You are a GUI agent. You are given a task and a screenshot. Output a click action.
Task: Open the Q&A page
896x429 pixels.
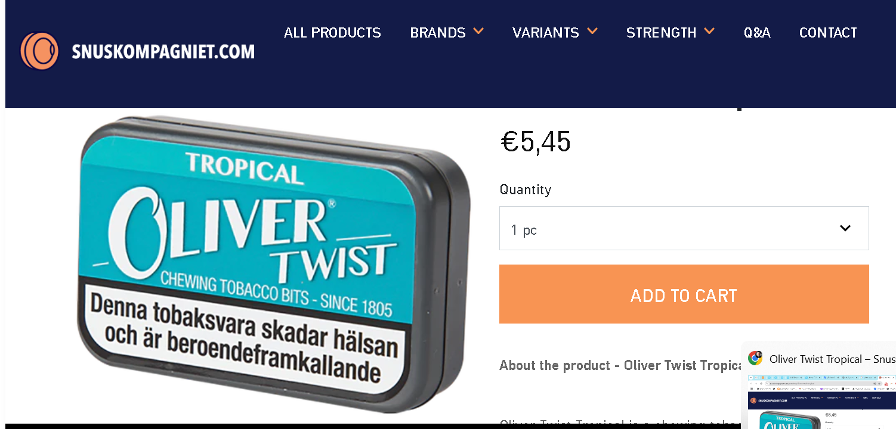pos(757,33)
